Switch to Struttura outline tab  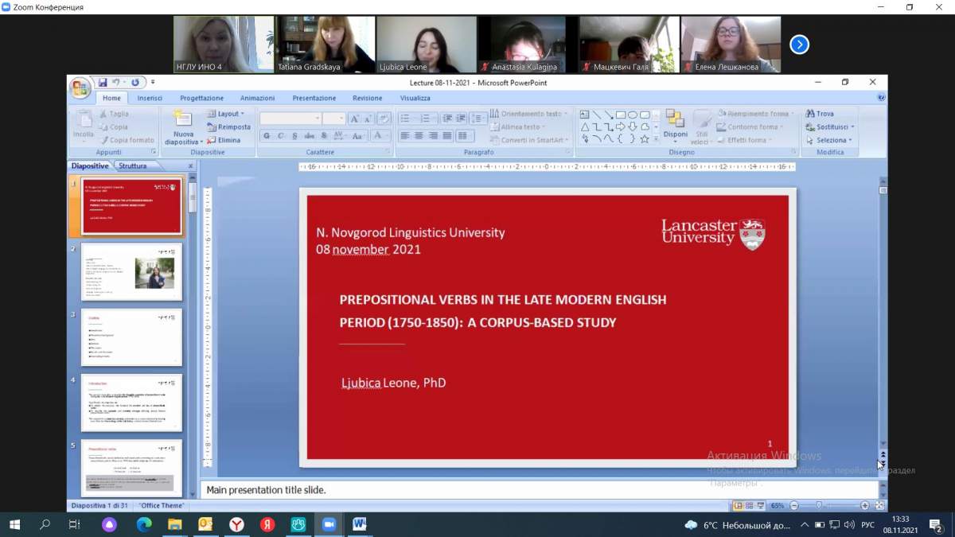click(x=132, y=166)
